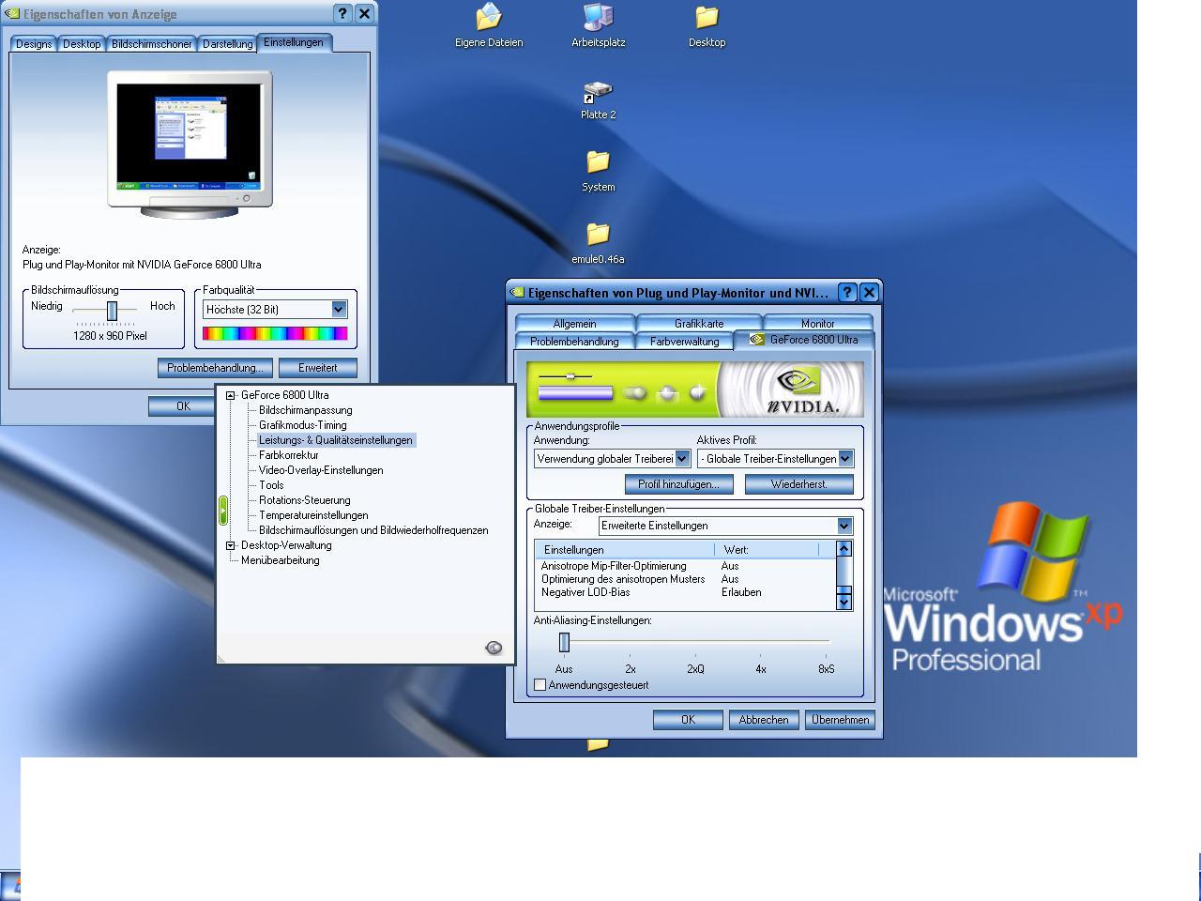Click the NVIDIA logo banner
Image resolution: width=1201 pixels, height=901 pixels.
[x=695, y=389]
